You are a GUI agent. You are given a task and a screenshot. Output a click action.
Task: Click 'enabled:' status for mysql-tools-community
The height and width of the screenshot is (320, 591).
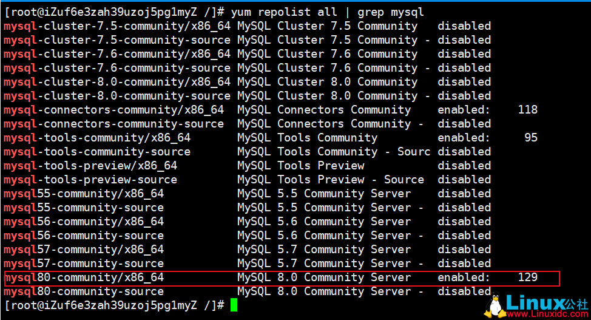(x=464, y=138)
